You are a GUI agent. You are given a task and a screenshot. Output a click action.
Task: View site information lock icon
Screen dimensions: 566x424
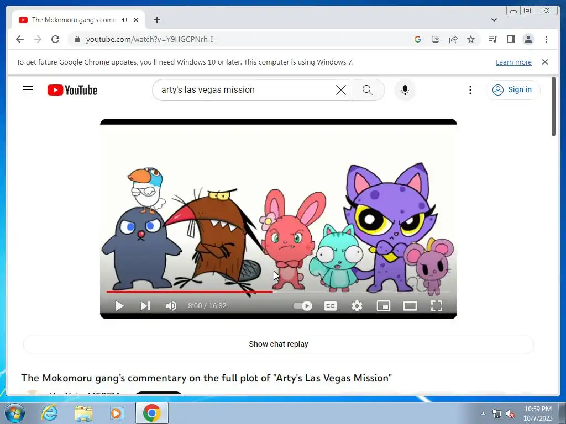tap(77, 39)
